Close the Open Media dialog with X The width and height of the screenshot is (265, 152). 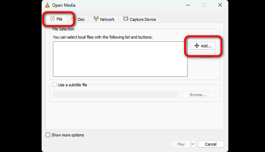220,5
